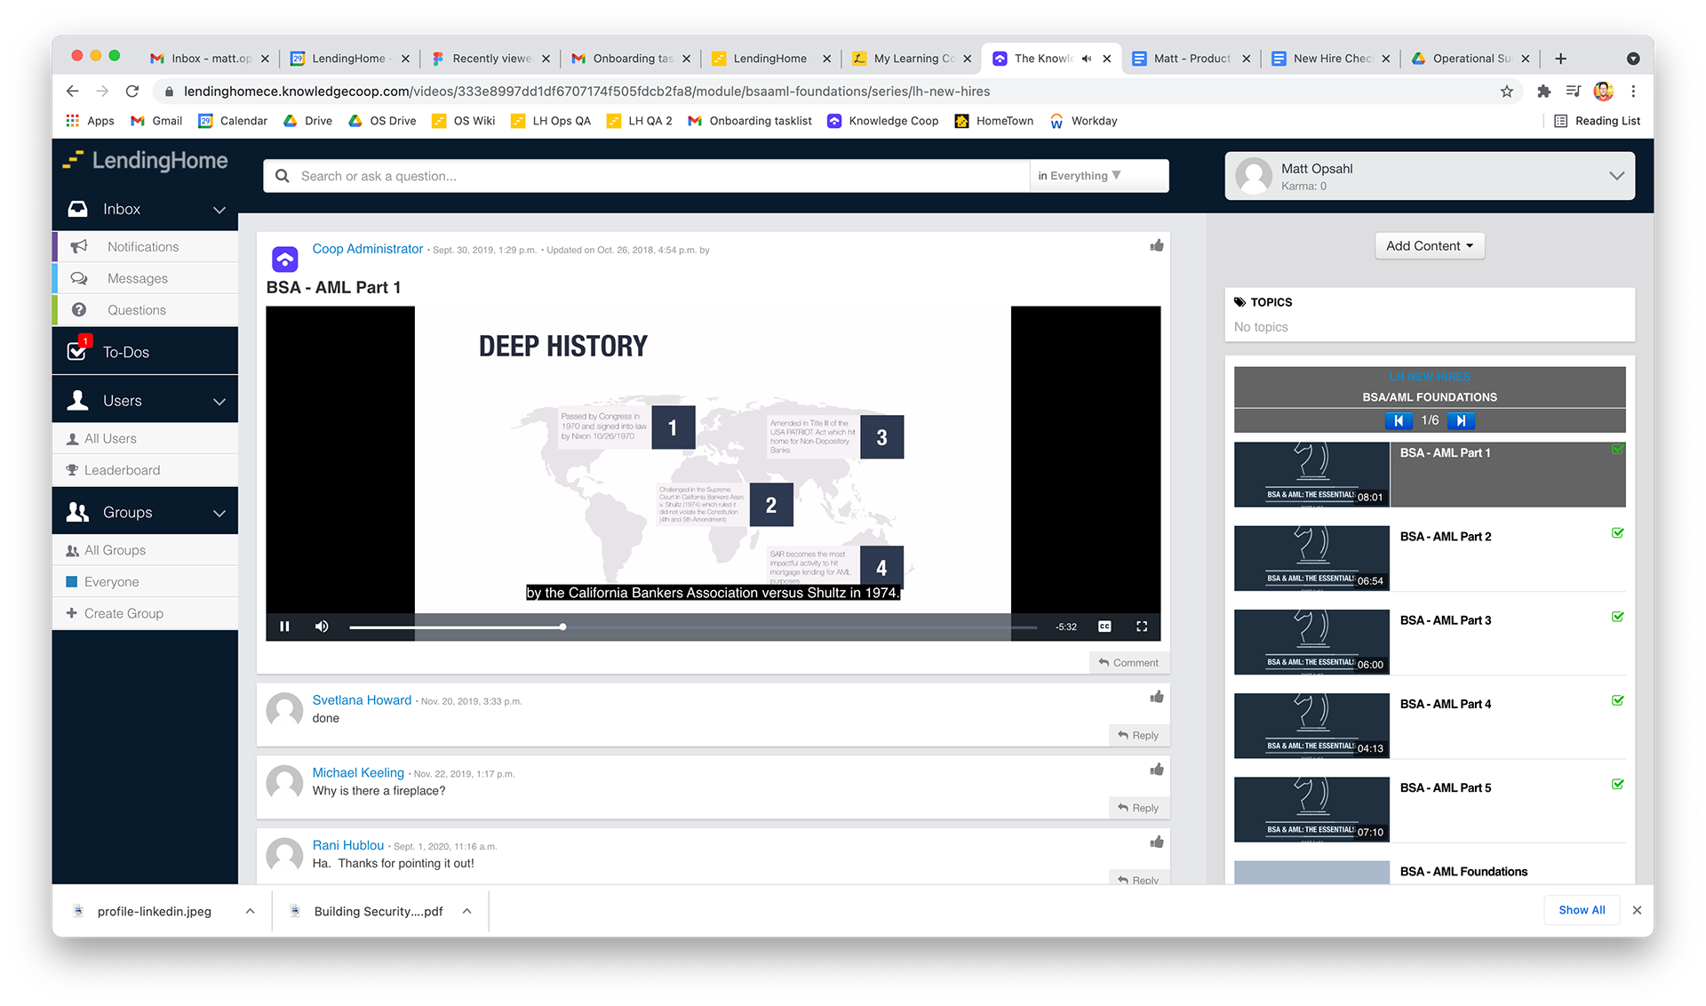Mute the video volume icon

322,627
